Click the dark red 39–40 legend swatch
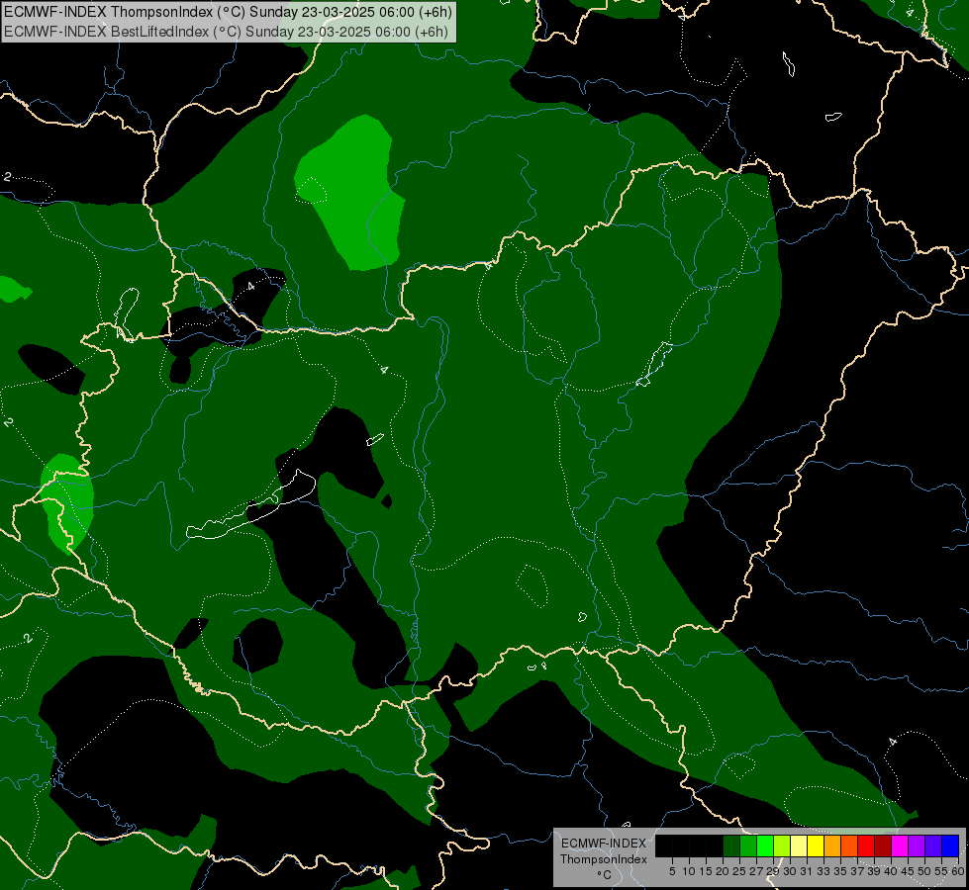969x890 pixels. (x=883, y=845)
